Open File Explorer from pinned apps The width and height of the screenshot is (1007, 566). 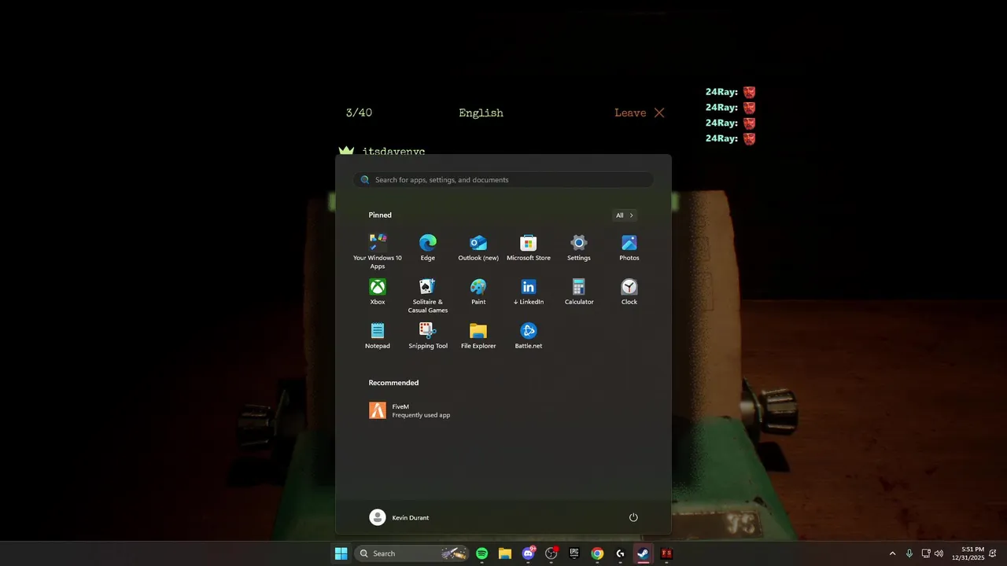click(478, 336)
